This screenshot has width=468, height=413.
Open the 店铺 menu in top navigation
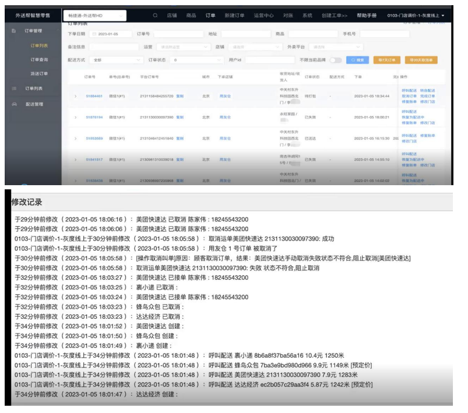pos(172,16)
